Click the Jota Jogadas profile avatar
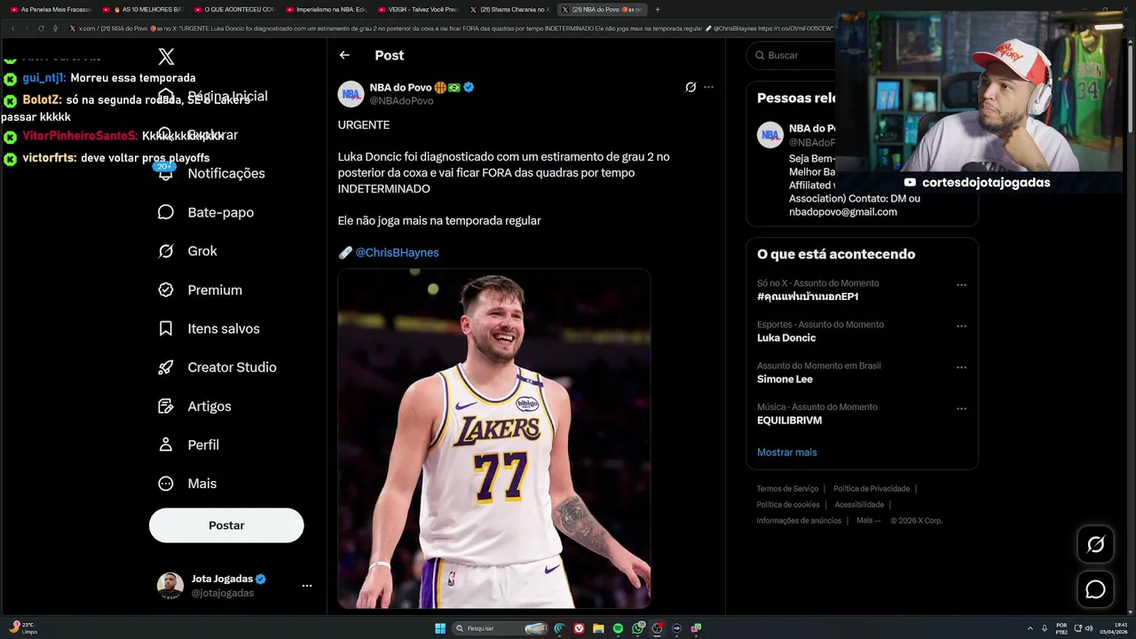Image resolution: width=1136 pixels, height=639 pixels. tap(170, 586)
